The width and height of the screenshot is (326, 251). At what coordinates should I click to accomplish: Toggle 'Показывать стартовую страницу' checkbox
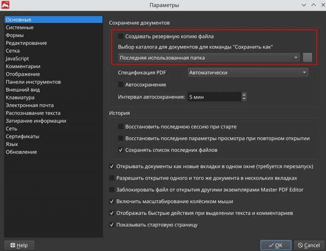111,224
